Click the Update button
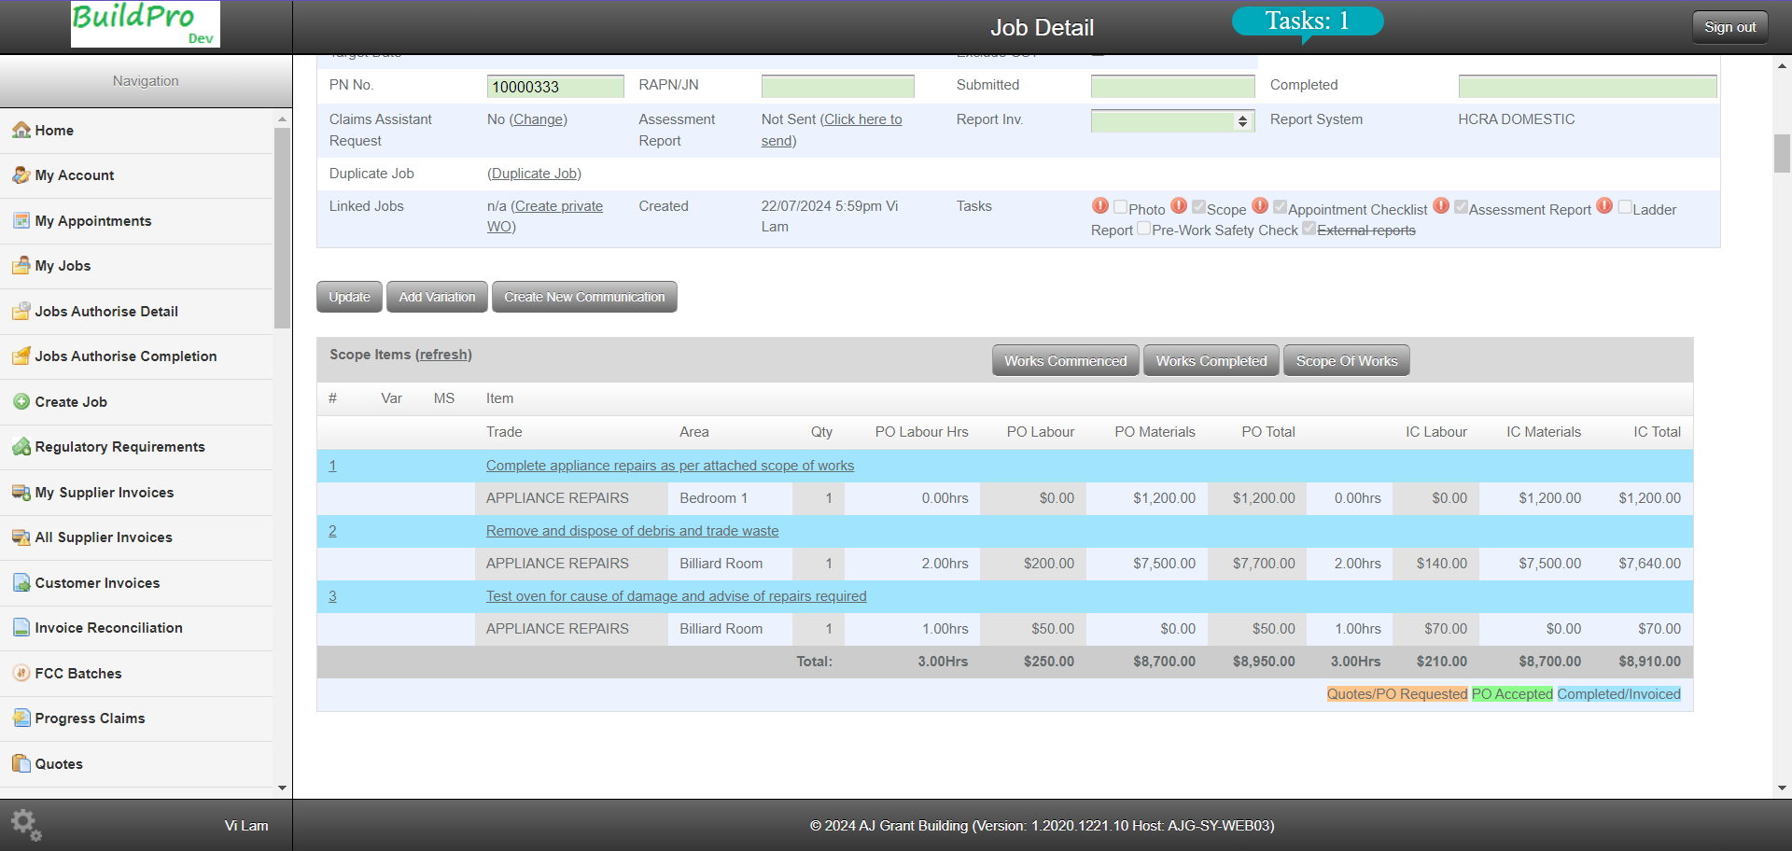This screenshot has width=1792, height=851. (350, 297)
